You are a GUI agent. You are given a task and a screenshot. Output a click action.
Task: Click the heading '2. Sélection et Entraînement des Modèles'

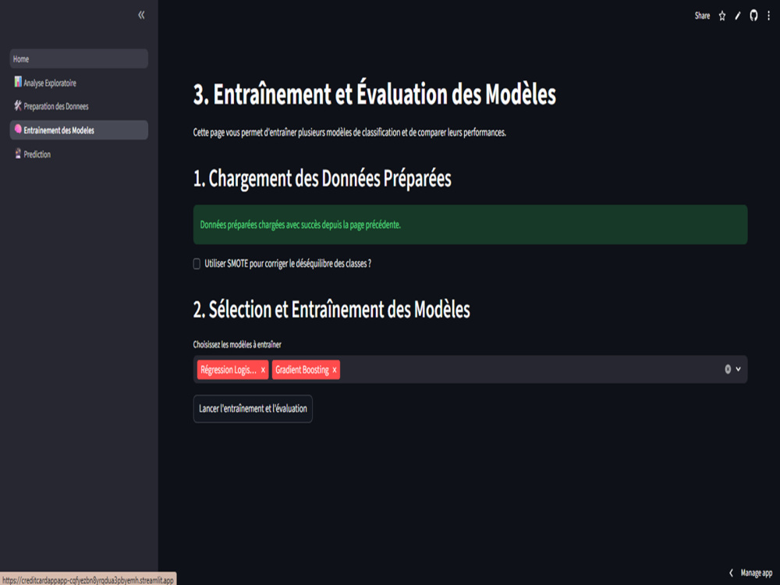tap(331, 310)
